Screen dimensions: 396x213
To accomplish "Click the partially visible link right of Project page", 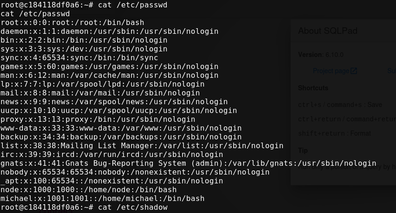I will click(392, 71).
